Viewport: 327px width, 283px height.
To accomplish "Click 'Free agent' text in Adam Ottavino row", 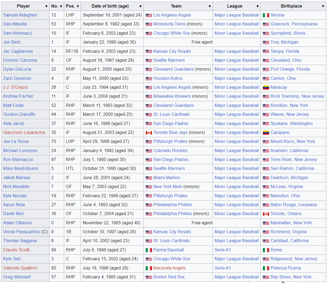I will pos(202,223).
